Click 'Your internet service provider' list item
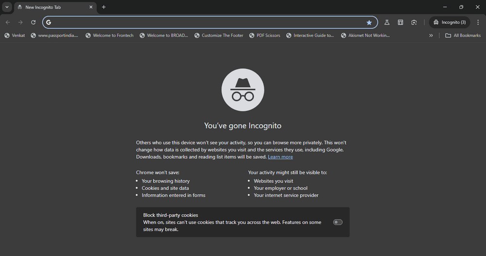 (x=286, y=195)
